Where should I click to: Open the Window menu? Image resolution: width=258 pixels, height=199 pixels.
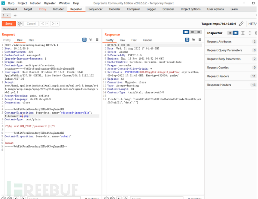64,3
